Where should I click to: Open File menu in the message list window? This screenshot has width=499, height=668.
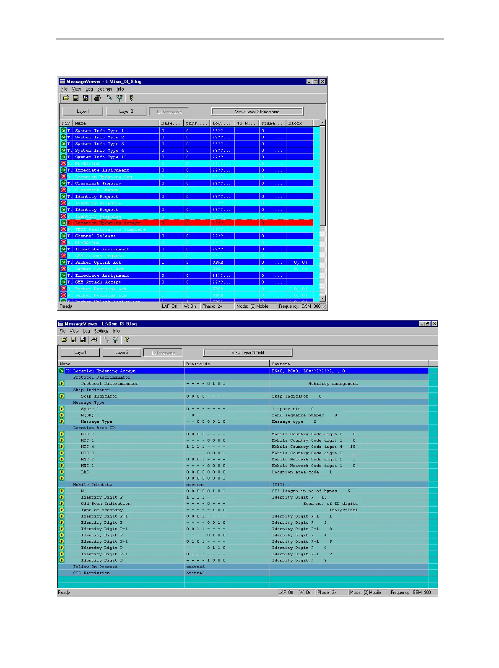pyautogui.click(x=64, y=89)
